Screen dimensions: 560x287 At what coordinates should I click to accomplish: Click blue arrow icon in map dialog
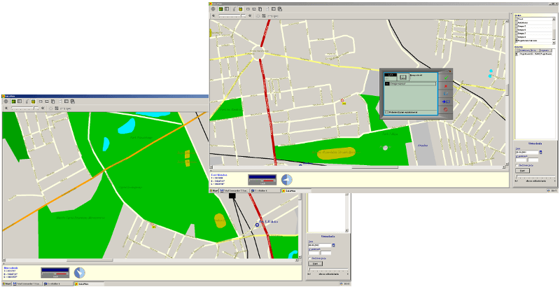[x=446, y=101]
